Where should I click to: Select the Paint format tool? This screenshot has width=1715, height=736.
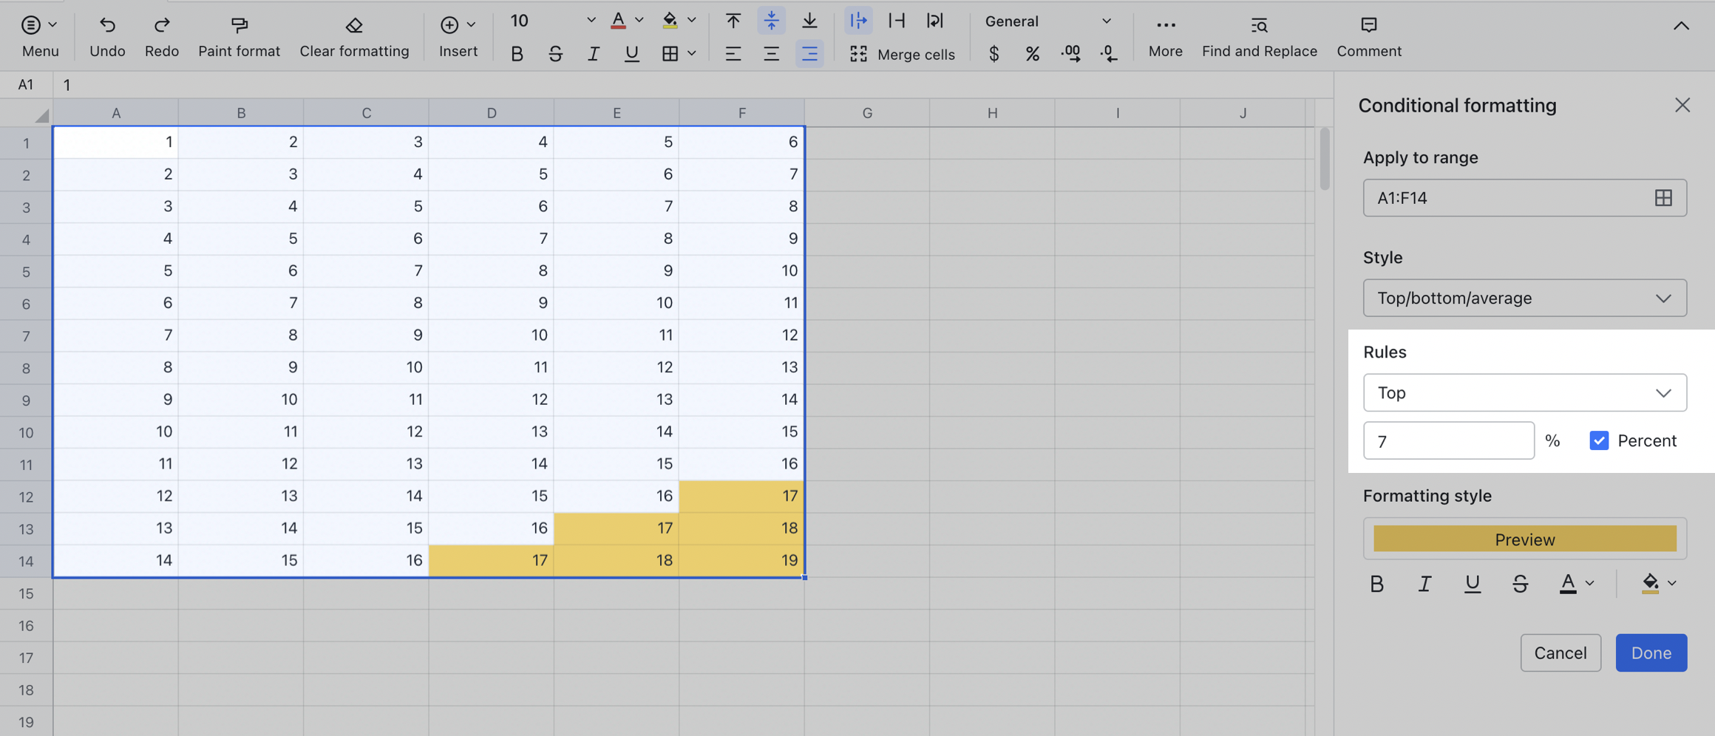click(x=239, y=35)
